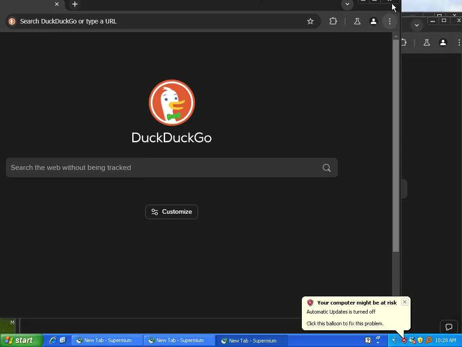Maximize the background browser window
Viewport: 462px width, 347px height.
click(444, 21)
